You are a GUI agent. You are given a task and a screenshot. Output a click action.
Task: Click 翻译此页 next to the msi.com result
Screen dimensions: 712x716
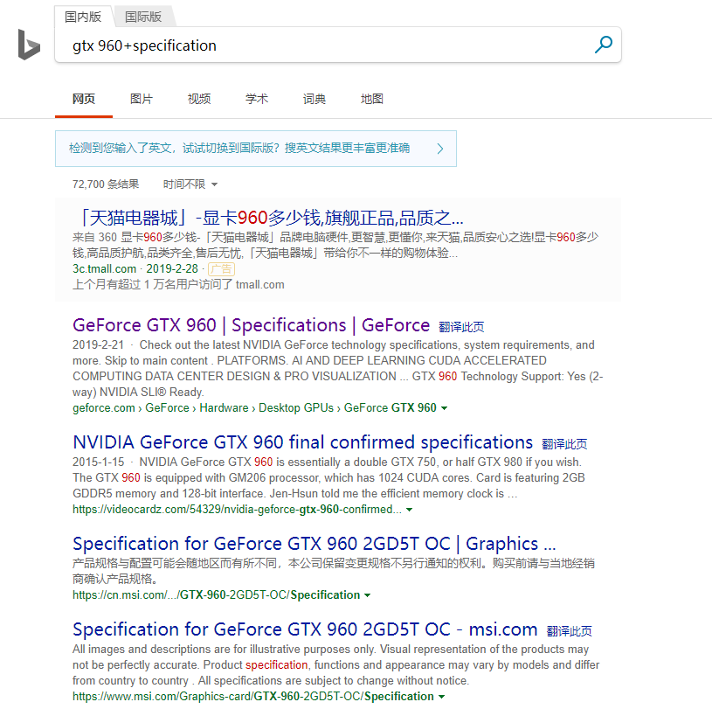(569, 631)
